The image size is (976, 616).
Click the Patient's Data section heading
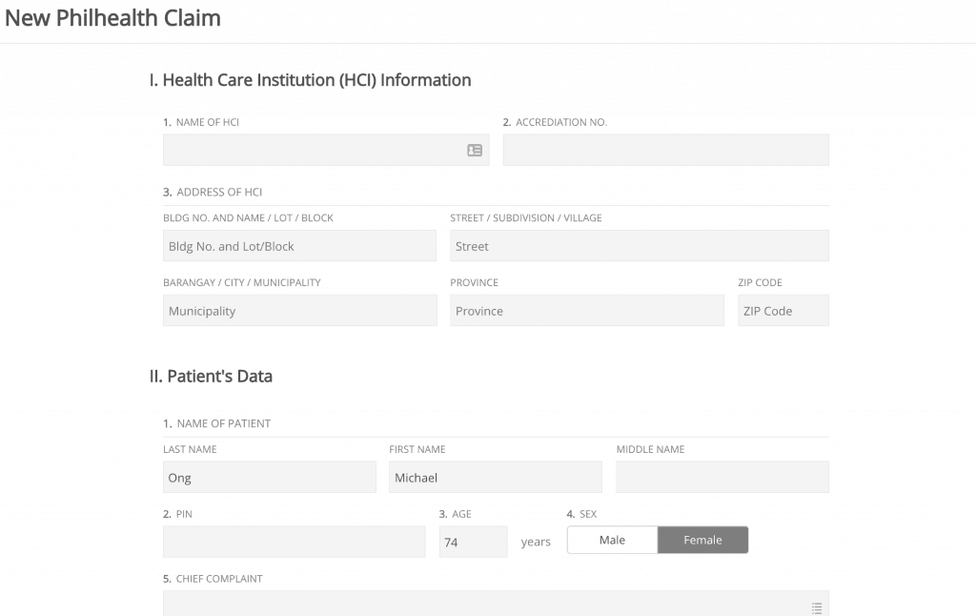(x=211, y=377)
